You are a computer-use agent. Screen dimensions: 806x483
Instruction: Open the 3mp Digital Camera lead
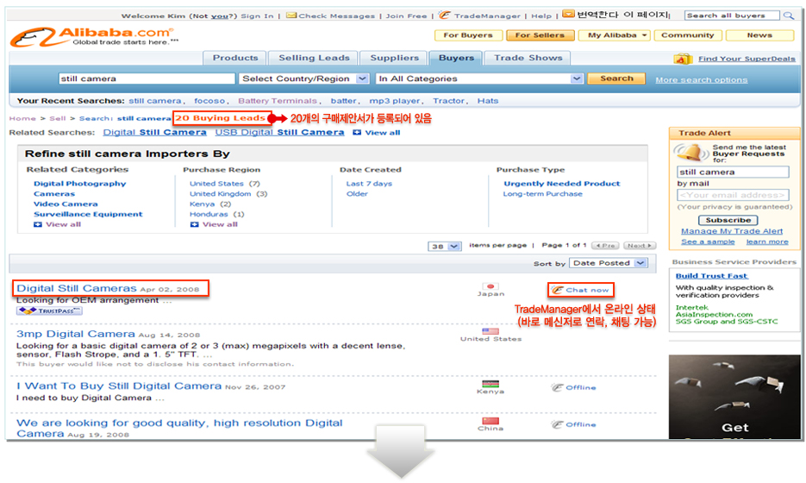[x=76, y=334]
